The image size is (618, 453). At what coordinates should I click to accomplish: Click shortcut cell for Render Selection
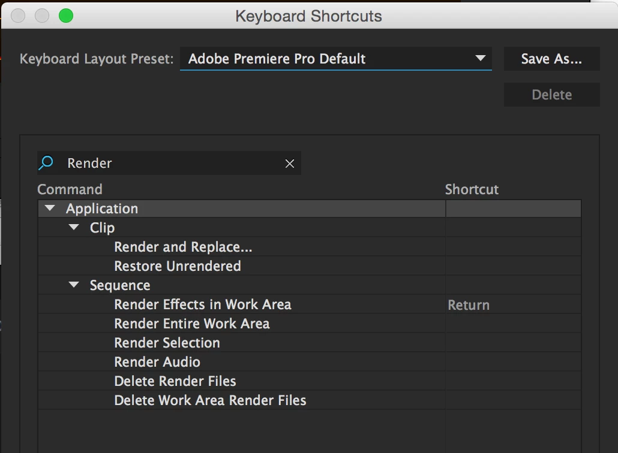(513, 343)
